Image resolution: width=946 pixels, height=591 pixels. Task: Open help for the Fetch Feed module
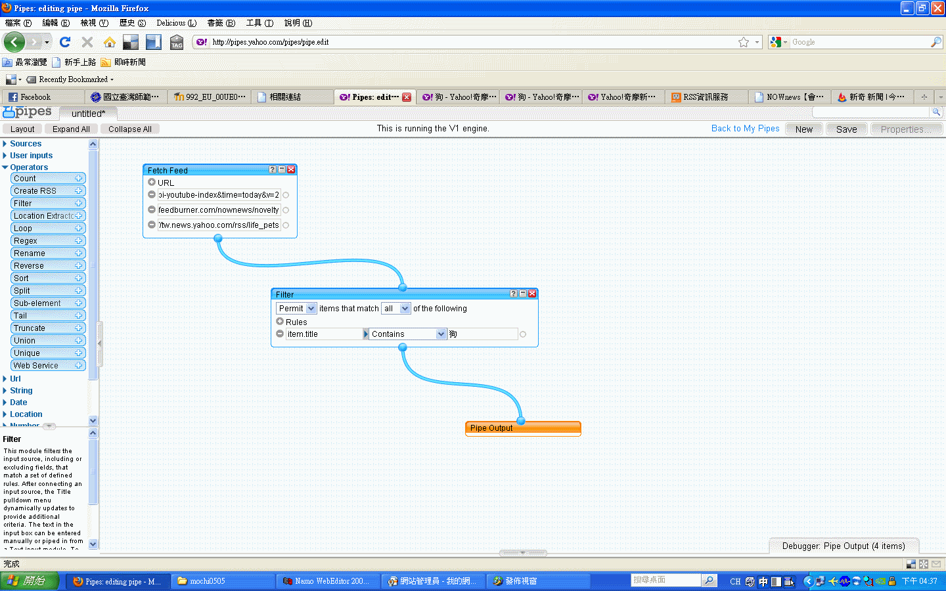(x=273, y=169)
